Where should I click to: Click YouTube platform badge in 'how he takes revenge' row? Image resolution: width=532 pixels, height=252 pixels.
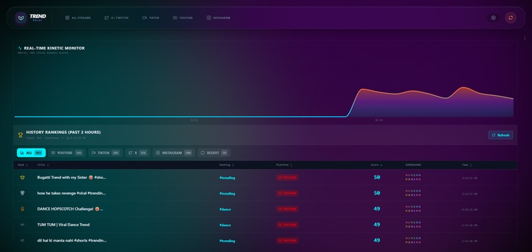coord(287,193)
